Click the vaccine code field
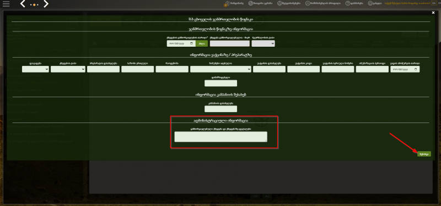The width and height of the screenshot is (441, 206). pos(304,69)
